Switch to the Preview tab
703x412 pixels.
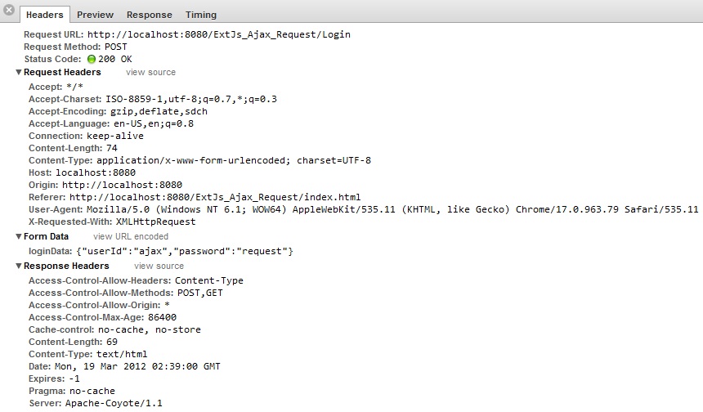(x=95, y=15)
